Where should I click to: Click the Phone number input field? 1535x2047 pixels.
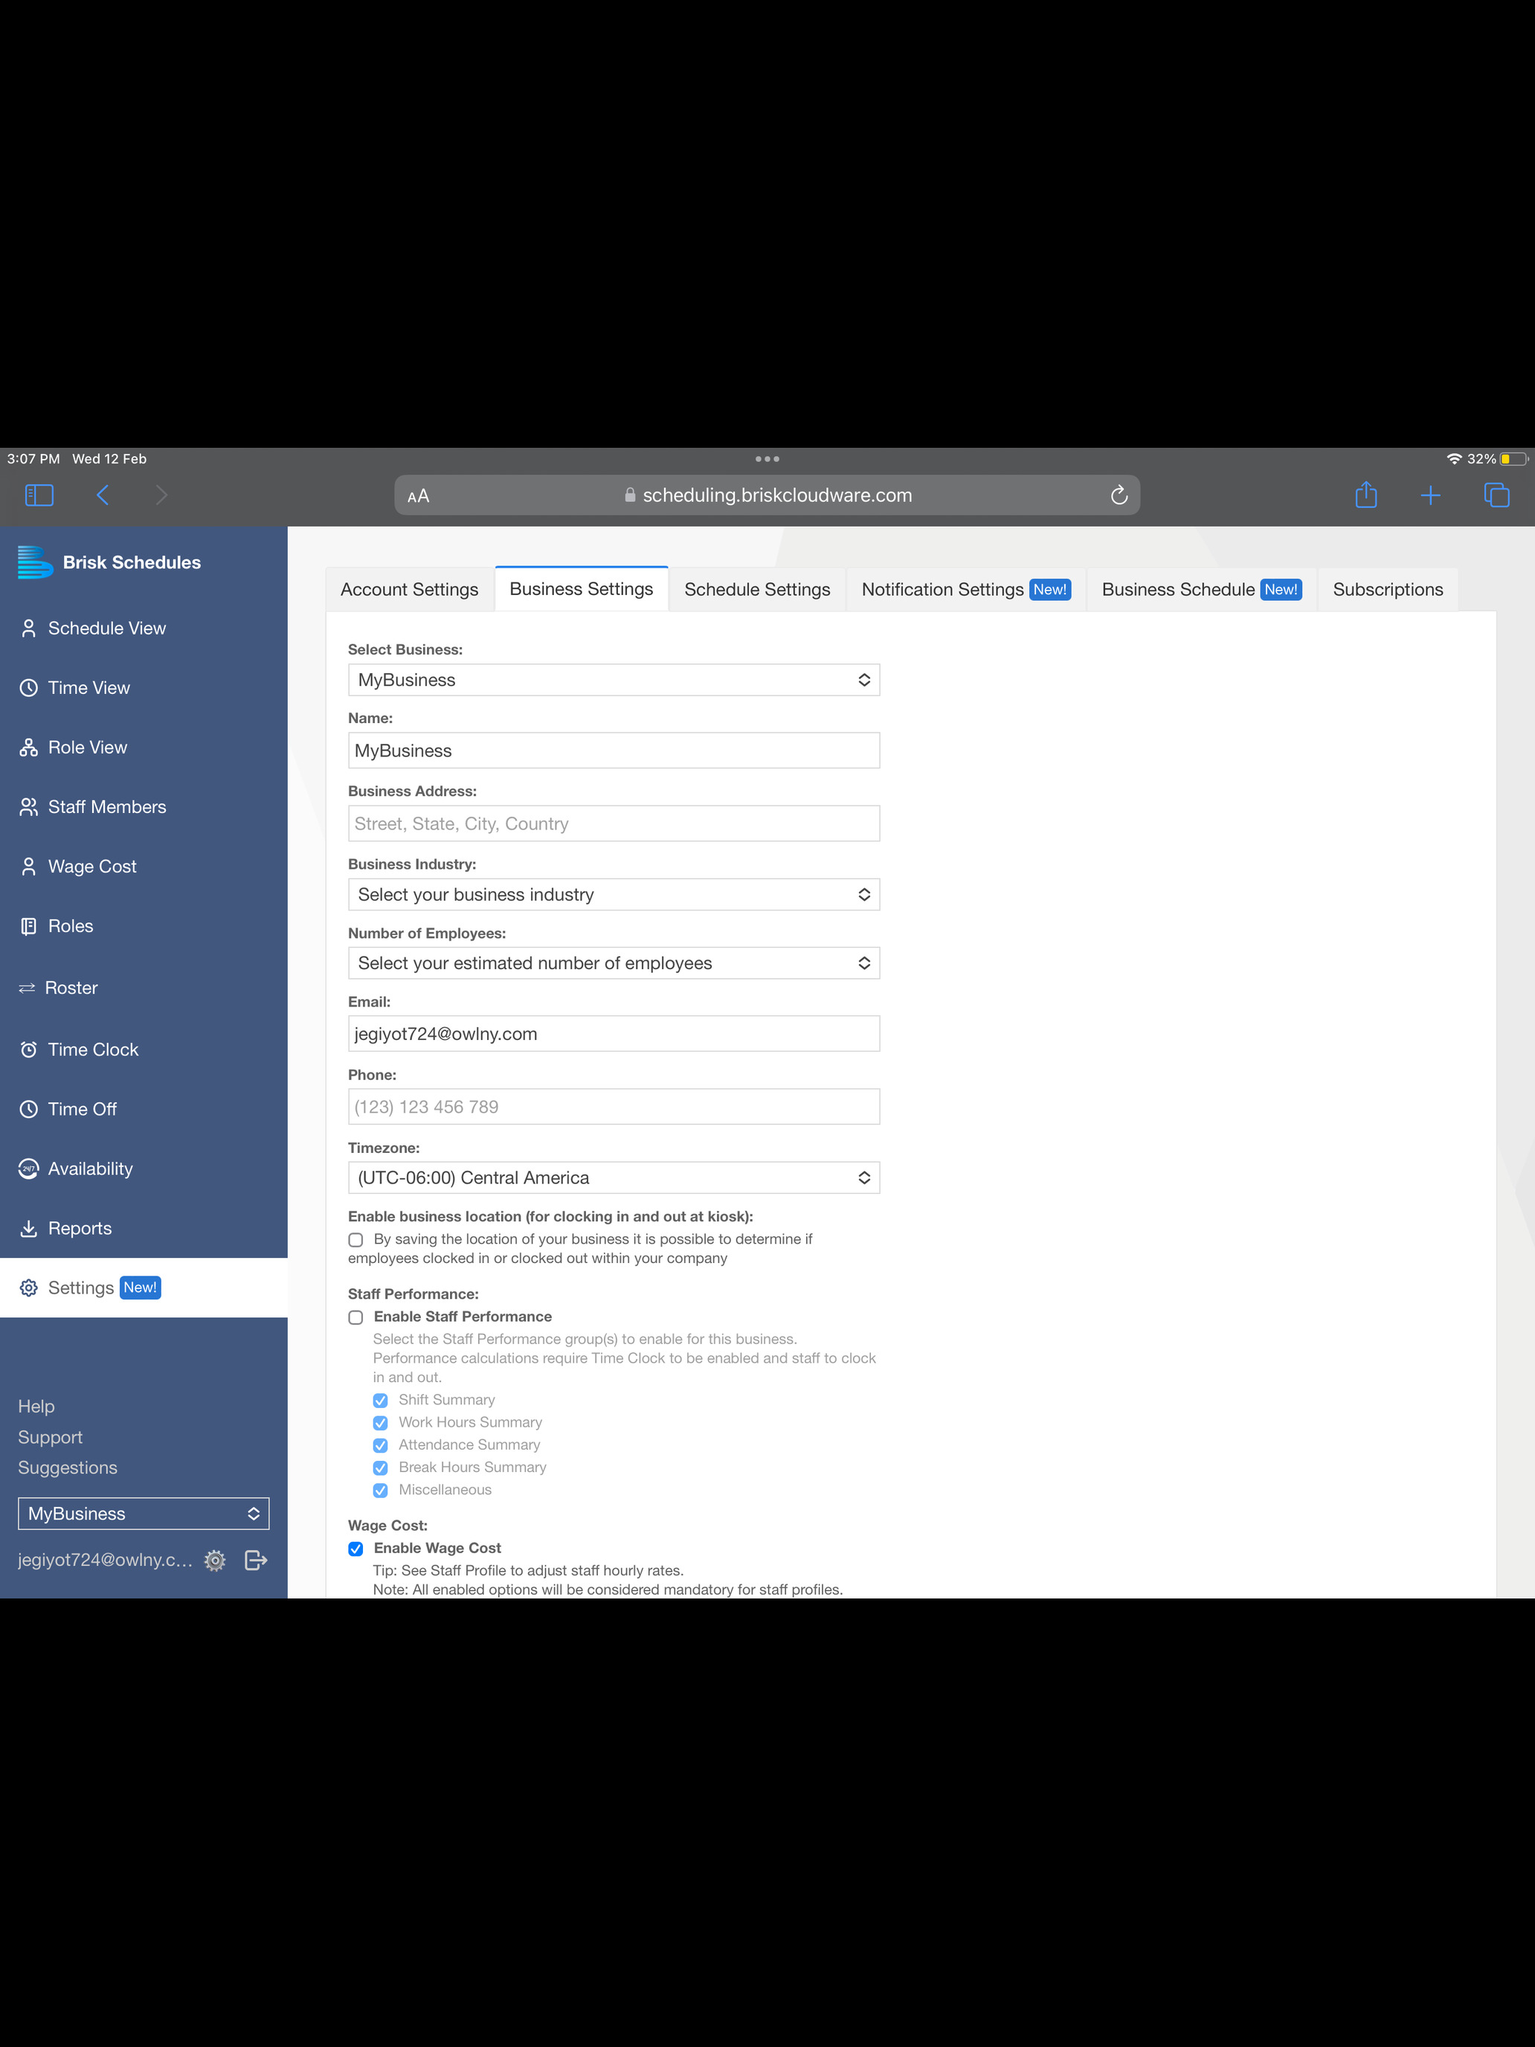pos(614,1107)
